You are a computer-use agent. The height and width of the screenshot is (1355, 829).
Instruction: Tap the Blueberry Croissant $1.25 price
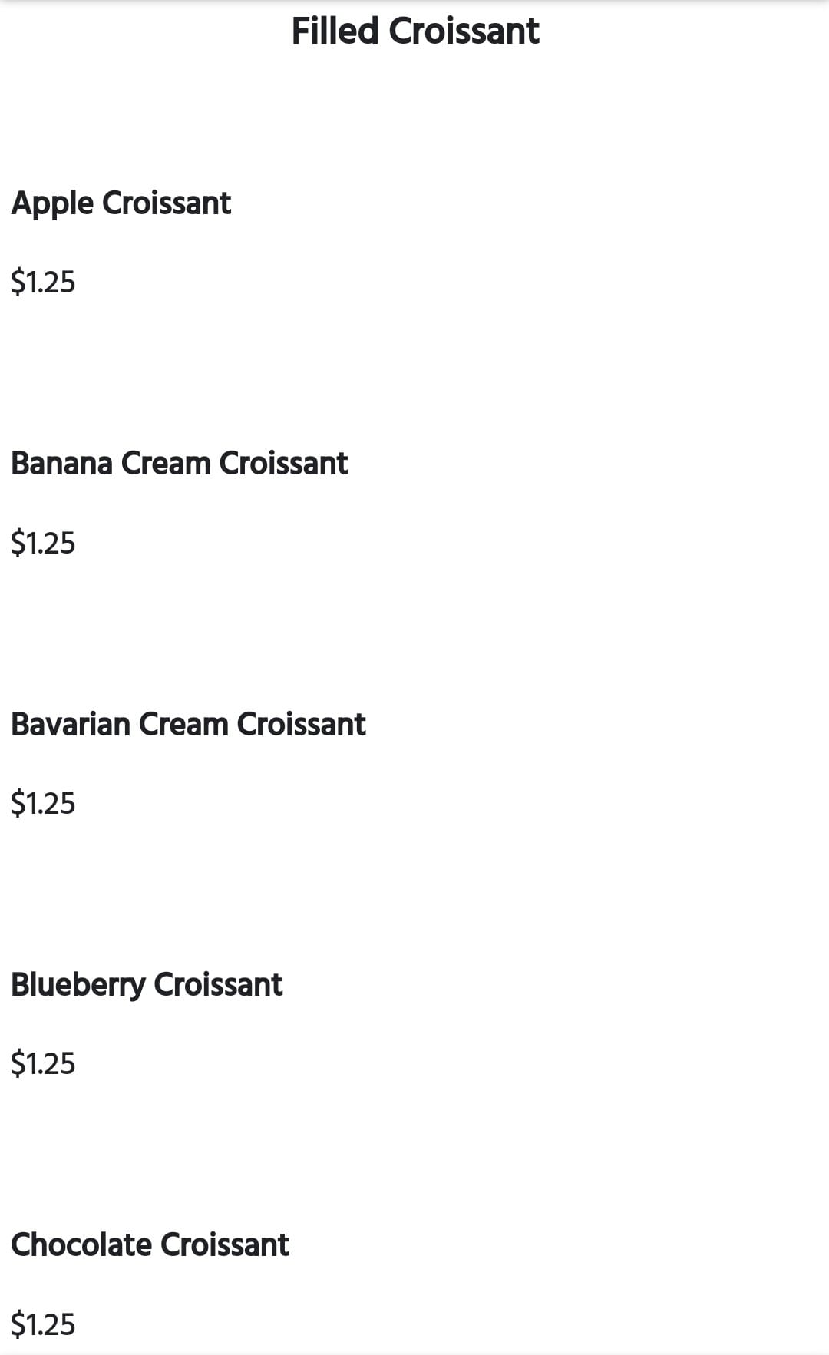(43, 1064)
